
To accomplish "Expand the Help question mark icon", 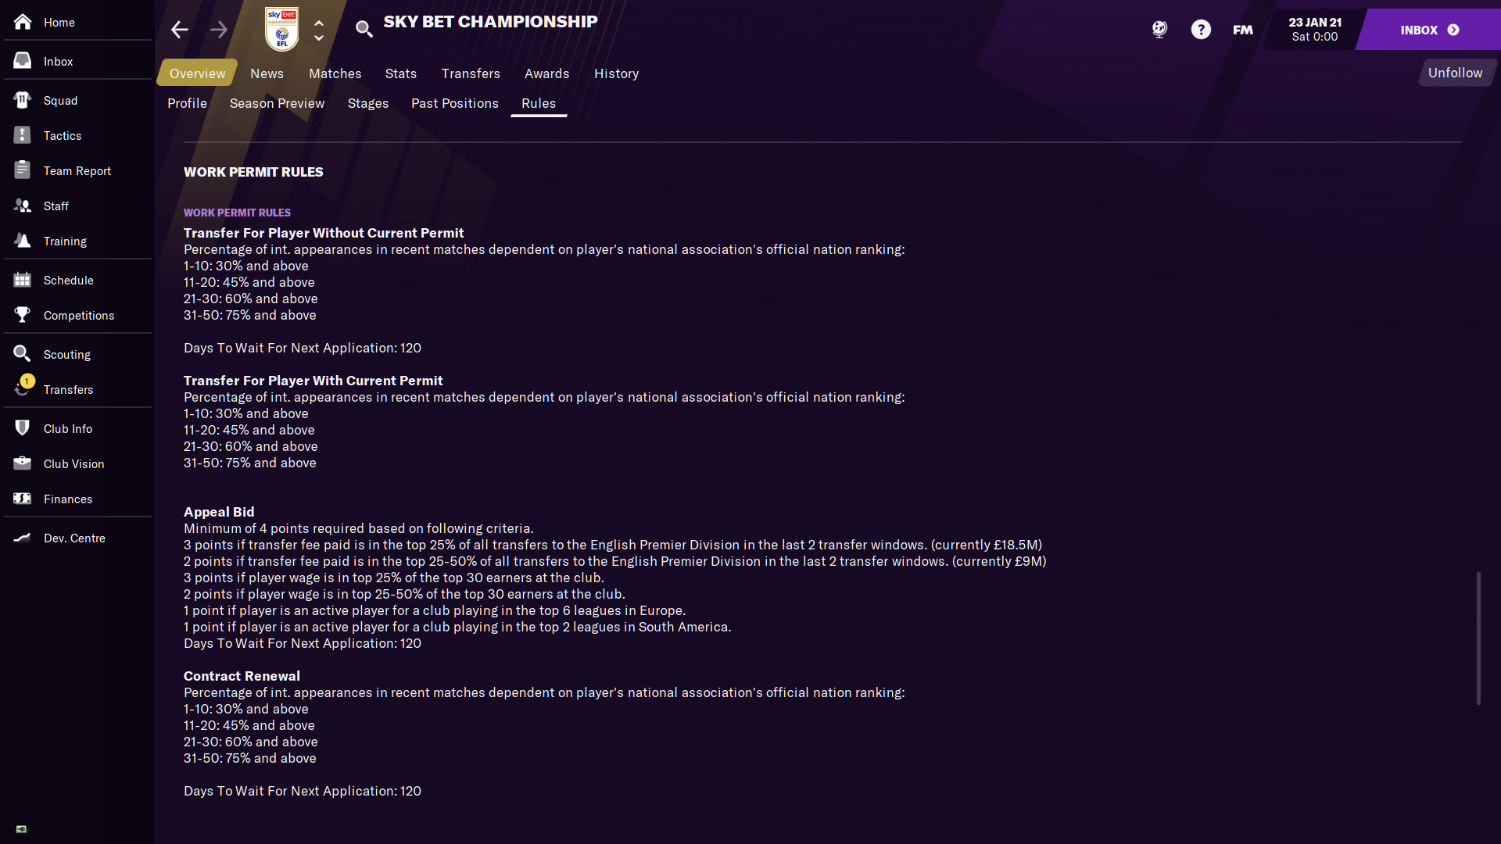I will pos(1200,29).
